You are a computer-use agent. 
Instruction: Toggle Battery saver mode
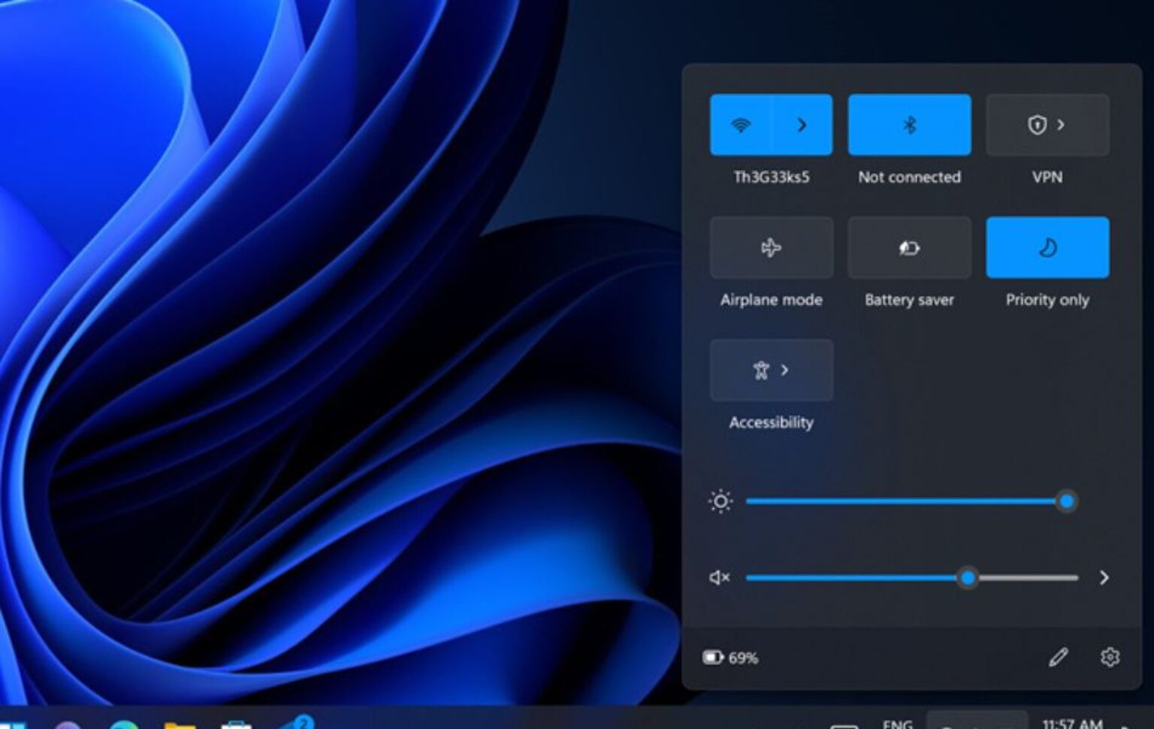pyautogui.click(x=909, y=247)
